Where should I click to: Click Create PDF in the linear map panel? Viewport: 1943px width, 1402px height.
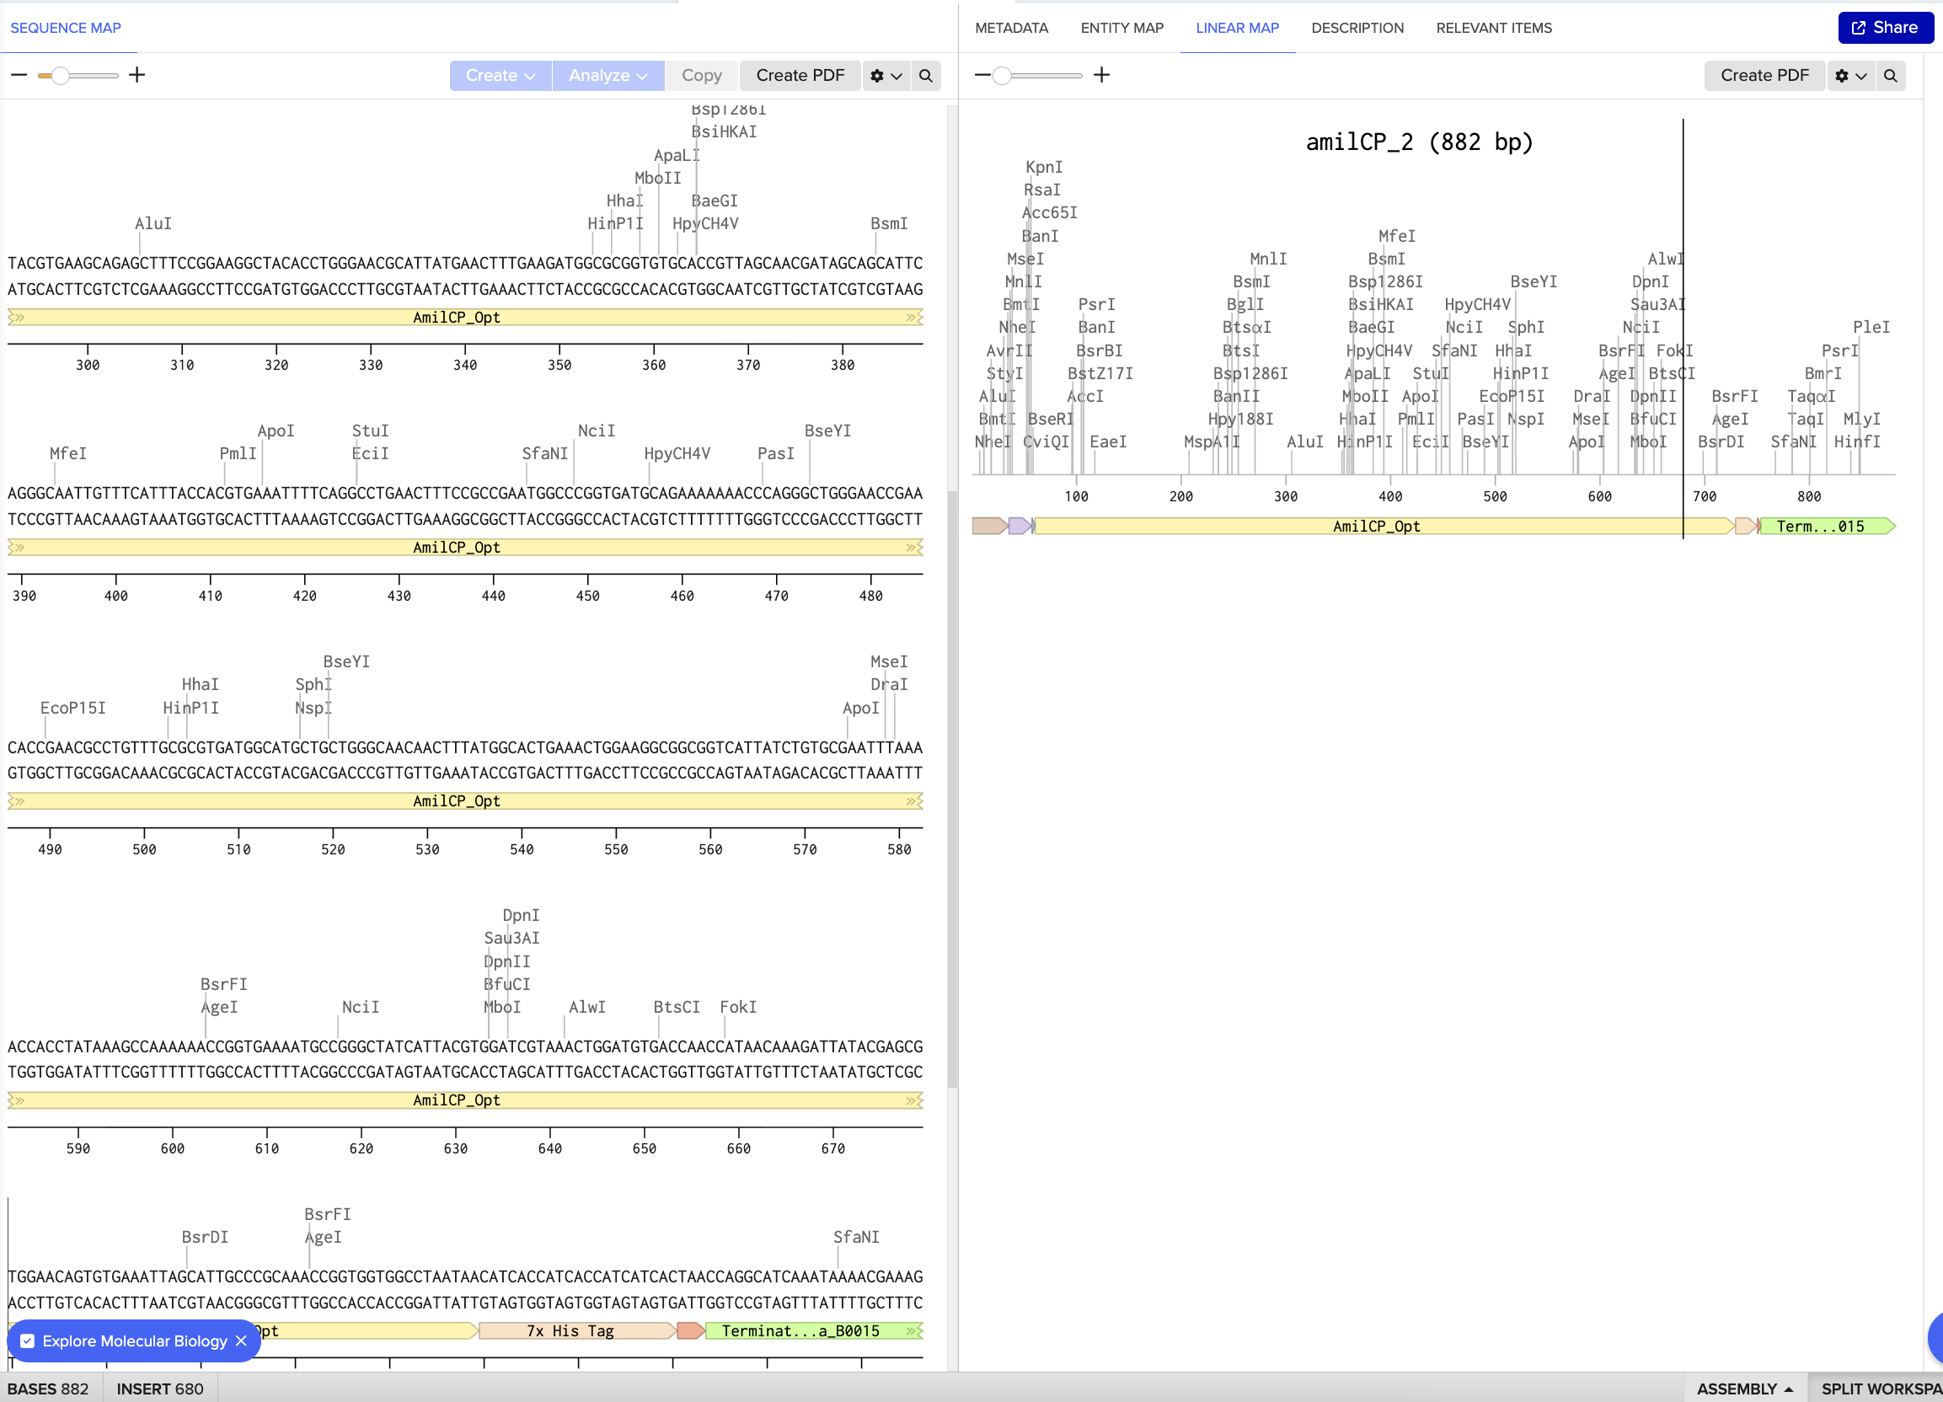(1764, 75)
